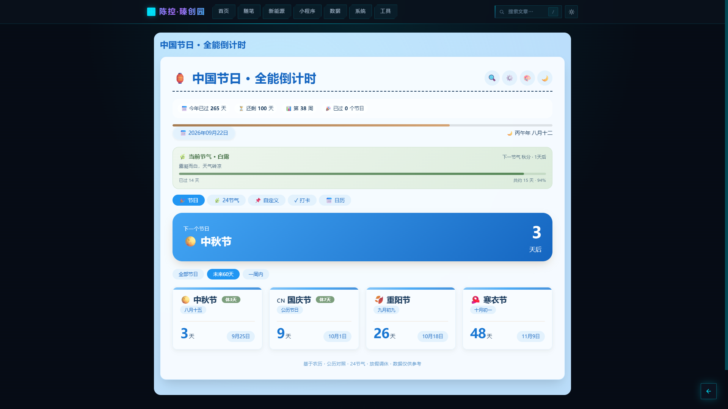Click the 10月18日 date pill
The width and height of the screenshot is (728, 409).
433,336
